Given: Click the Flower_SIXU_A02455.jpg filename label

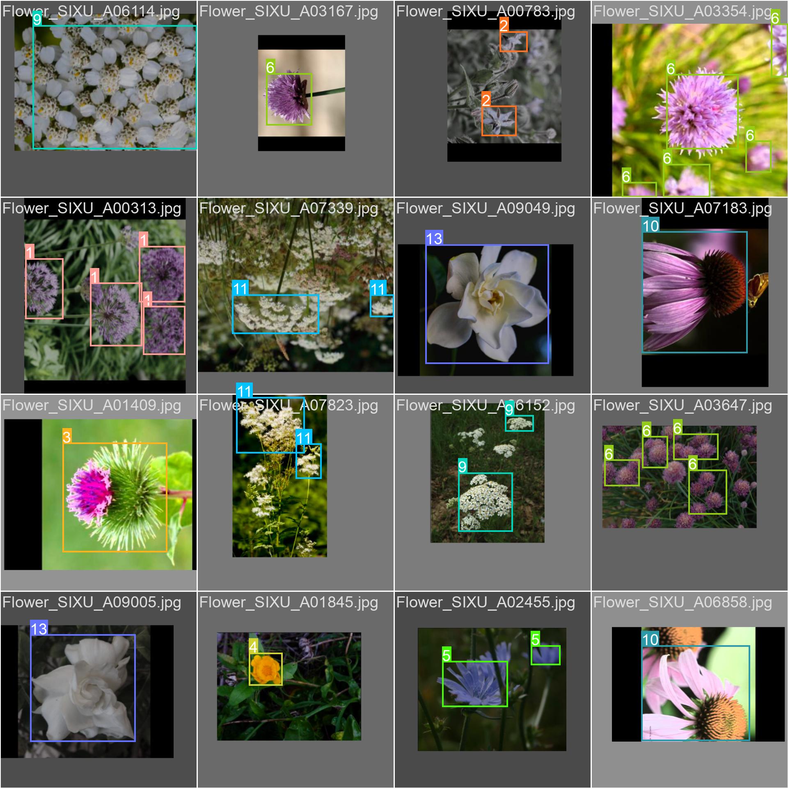Looking at the screenshot, I should tap(485, 602).
